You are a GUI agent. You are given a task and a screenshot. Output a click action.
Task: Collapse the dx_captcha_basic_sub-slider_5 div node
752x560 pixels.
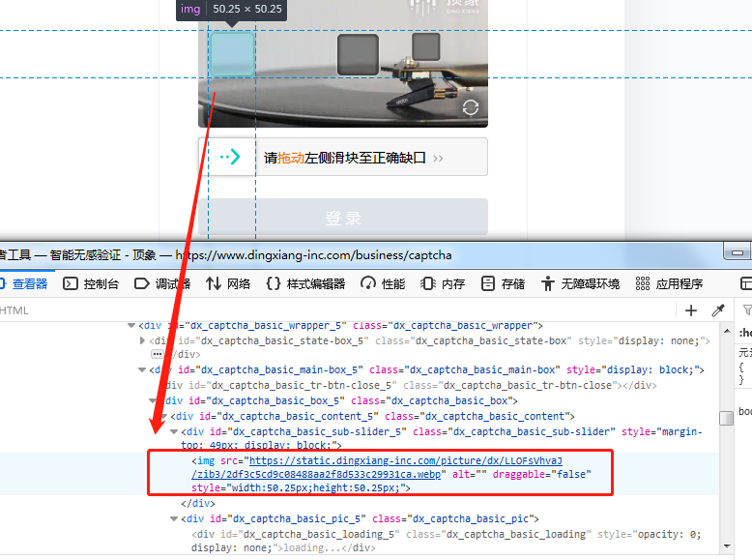click(x=174, y=431)
